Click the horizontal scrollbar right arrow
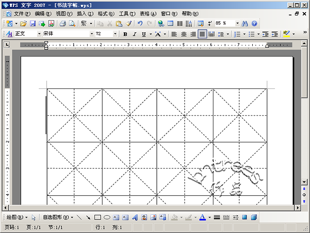The image size is (310, 233). pyautogui.click(x=298, y=208)
